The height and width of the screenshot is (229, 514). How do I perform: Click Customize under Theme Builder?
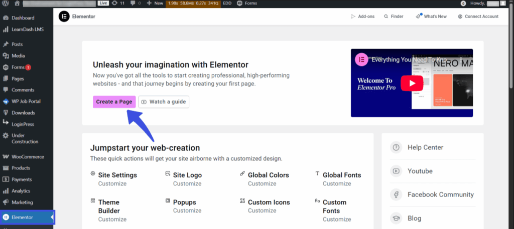click(112, 219)
